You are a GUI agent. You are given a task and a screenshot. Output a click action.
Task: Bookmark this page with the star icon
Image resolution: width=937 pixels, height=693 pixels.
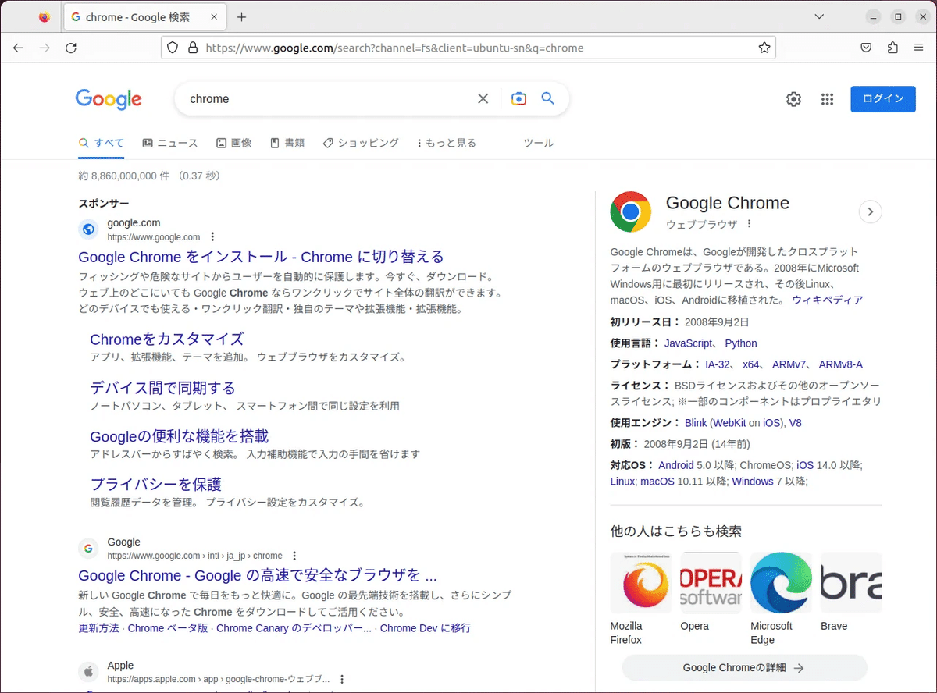(764, 48)
